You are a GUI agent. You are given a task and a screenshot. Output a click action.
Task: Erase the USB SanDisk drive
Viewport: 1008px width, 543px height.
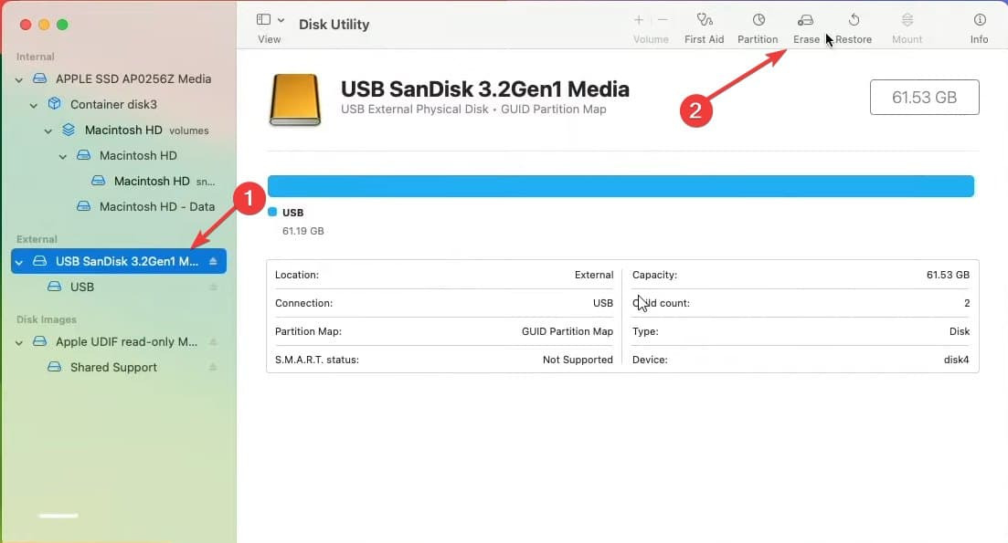805,25
